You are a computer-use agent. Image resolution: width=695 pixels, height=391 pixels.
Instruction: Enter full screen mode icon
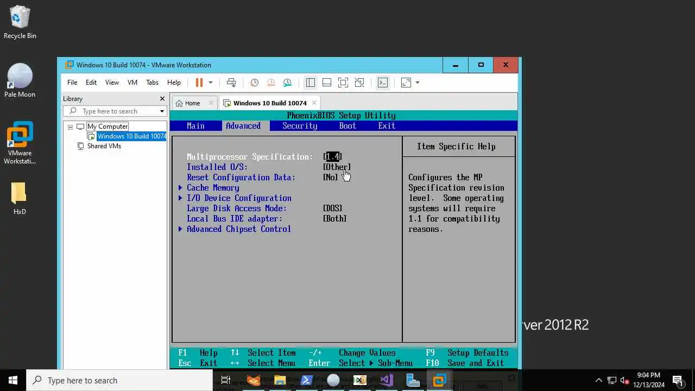343,83
